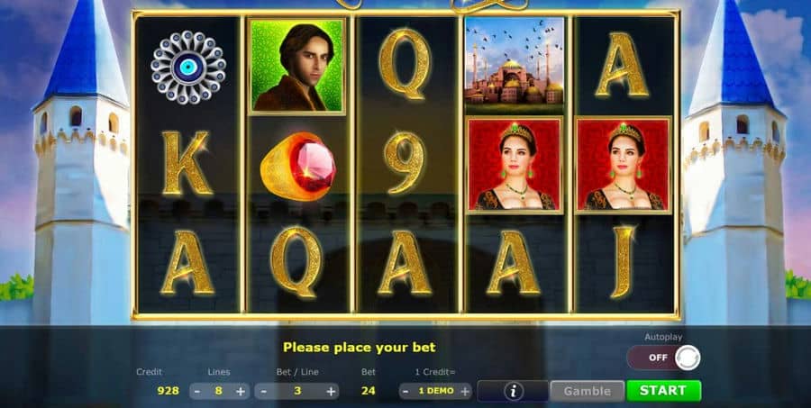Click the golden 9 symbol
The width and height of the screenshot is (811, 408).
(405, 162)
